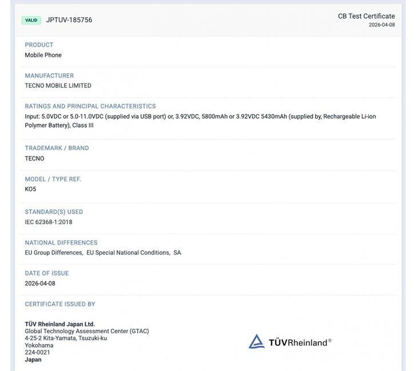Click the MANUFACTURER section heading

pos(49,75)
